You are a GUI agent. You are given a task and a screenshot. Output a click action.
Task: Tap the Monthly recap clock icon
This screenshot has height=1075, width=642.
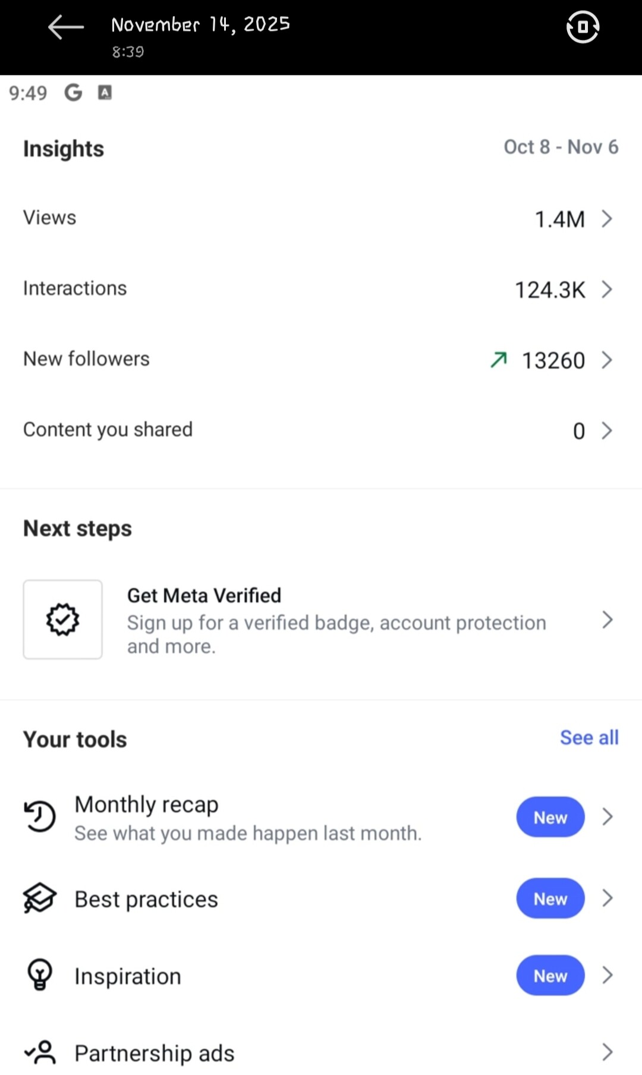(x=40, y=816)
